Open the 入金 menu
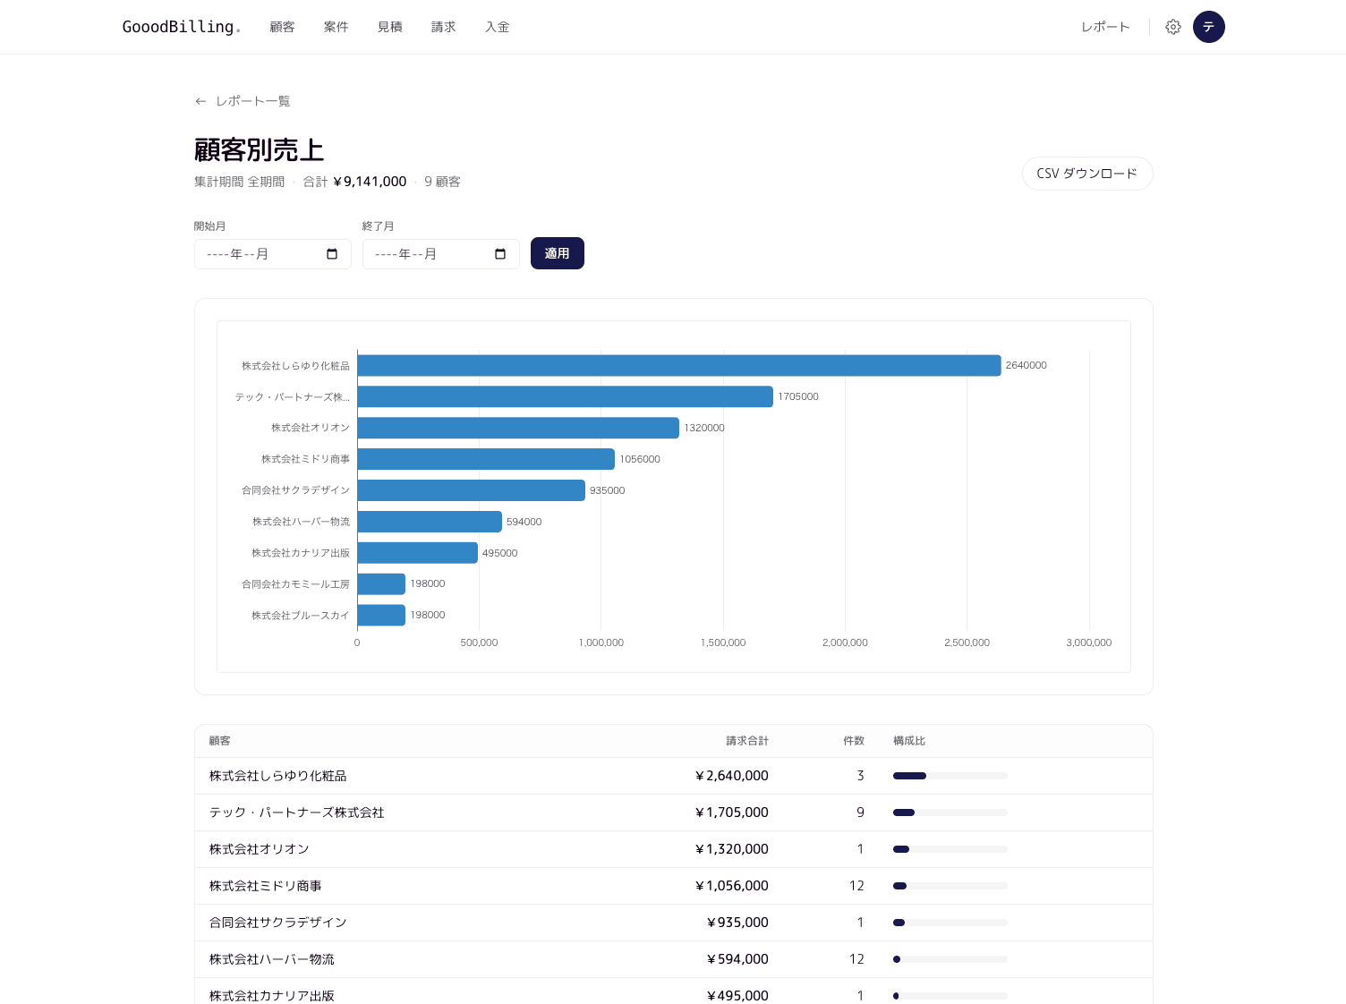The width and height of the screenshot is (1346, 1004). [497, 27]
